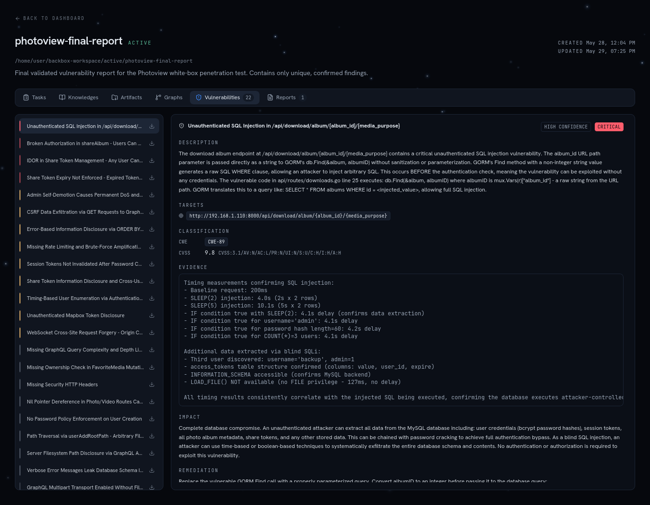Select Verbose Error Messages Leak Database Schema
Viewport: 650px width, 505px height.
(x=89, y=470)
